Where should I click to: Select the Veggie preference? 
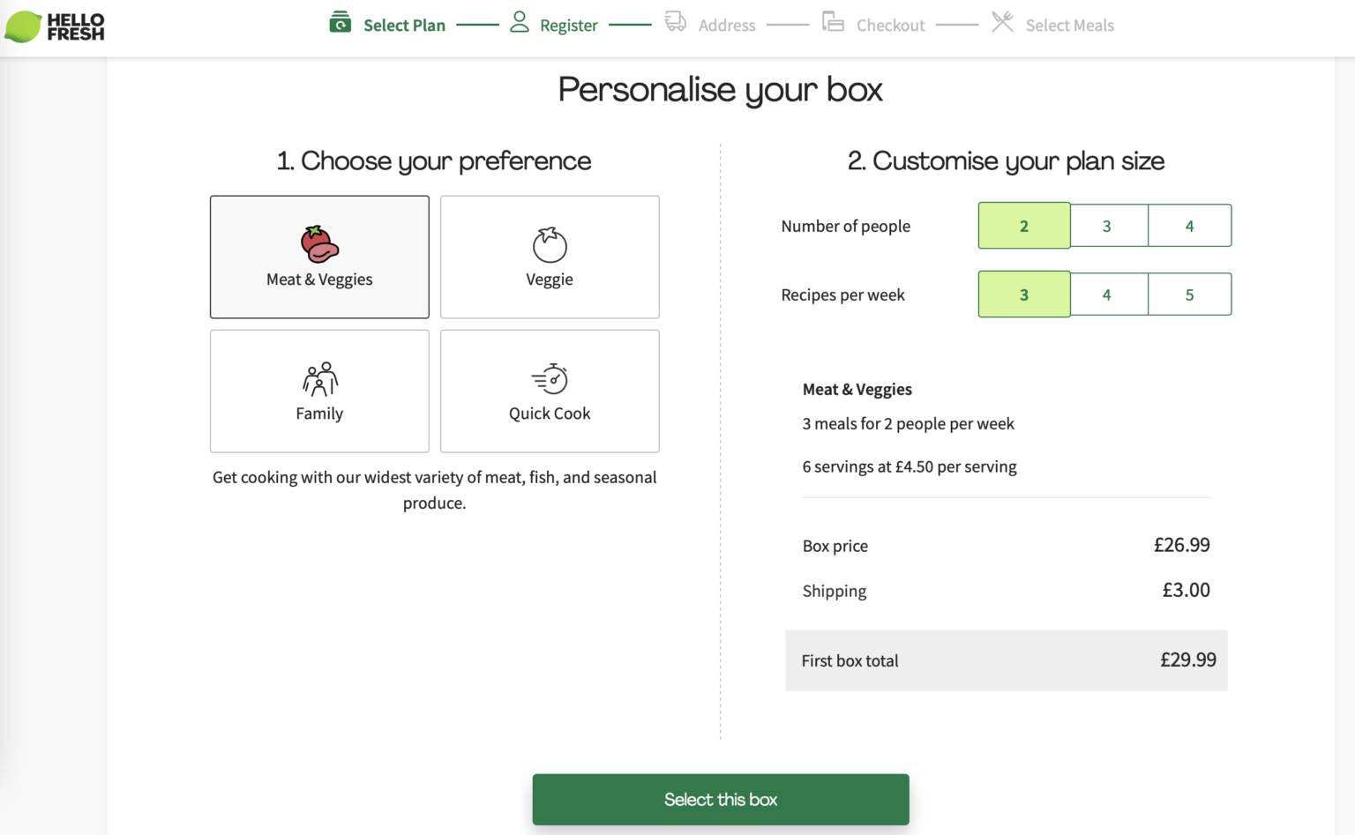tap(549, 257)
